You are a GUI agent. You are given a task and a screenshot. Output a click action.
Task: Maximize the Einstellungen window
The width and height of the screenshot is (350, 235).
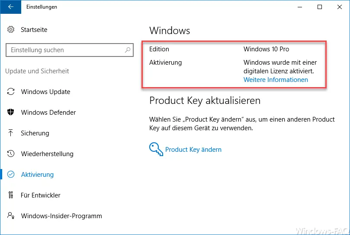[x=320, y=7]
